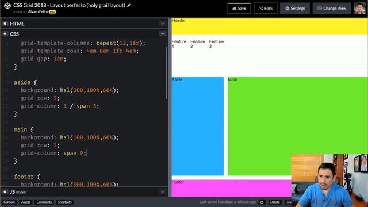Click the yellow Header area in preview

pyautogui.click(x=270, y=26)
